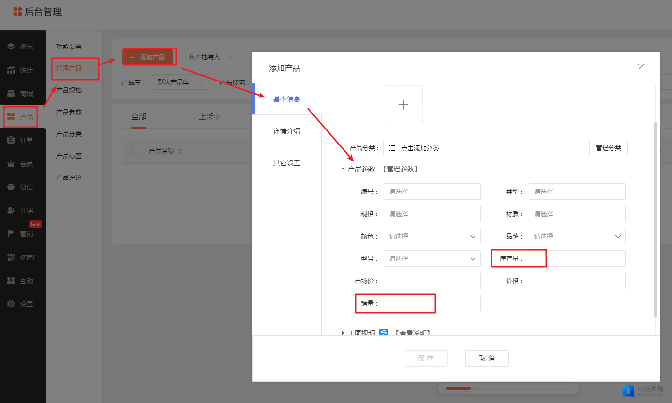Close the 添加产品 dialog with X

click(640, 68)
